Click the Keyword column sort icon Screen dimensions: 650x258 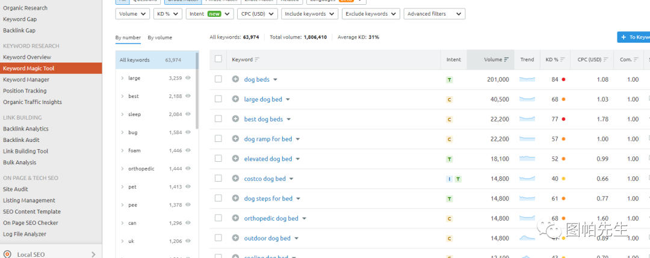pyautogui.click(x=258, y=60)
